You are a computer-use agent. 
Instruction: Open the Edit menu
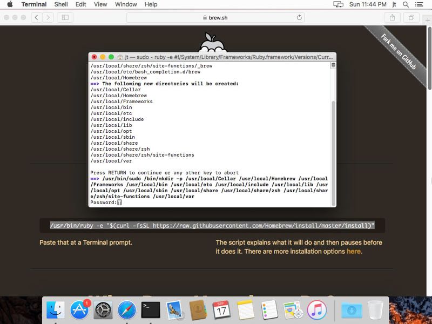tap(80, 4)
